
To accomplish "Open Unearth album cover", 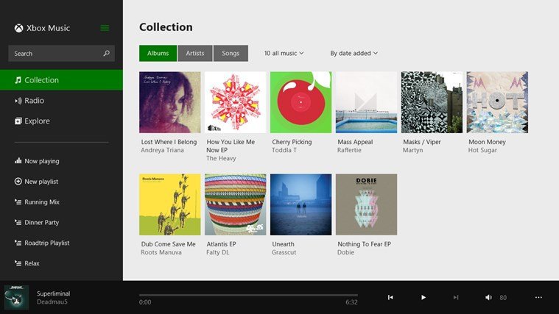I will point(301,204).
